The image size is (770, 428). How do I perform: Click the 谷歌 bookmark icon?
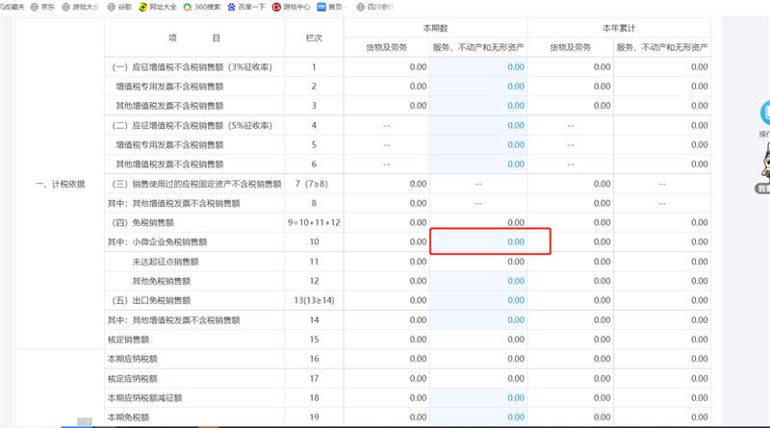click(x=119, y=6)
